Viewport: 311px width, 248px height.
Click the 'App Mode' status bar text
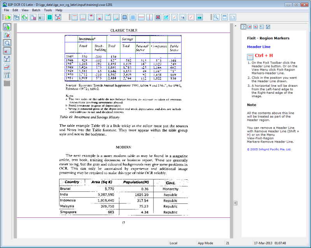206,243
